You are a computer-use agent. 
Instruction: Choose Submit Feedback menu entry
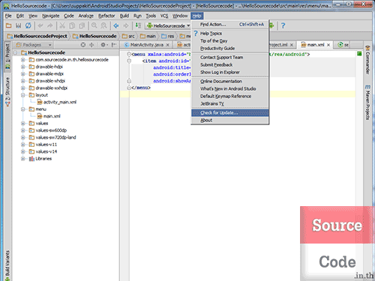point(230,64)
